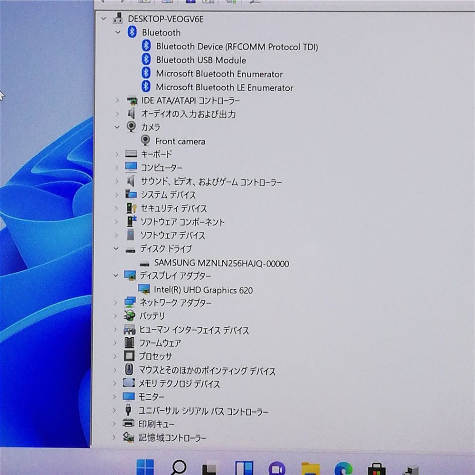
Task: Select Intel(R) UHD Graphics 620
Action: (203, 290)
